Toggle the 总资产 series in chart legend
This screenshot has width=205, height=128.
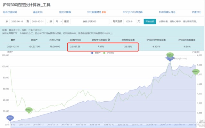(x=95, y=53)
